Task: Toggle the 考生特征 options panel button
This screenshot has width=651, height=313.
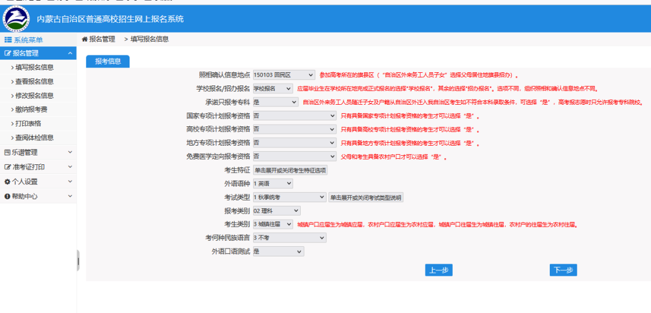Action: coord(290,170)
